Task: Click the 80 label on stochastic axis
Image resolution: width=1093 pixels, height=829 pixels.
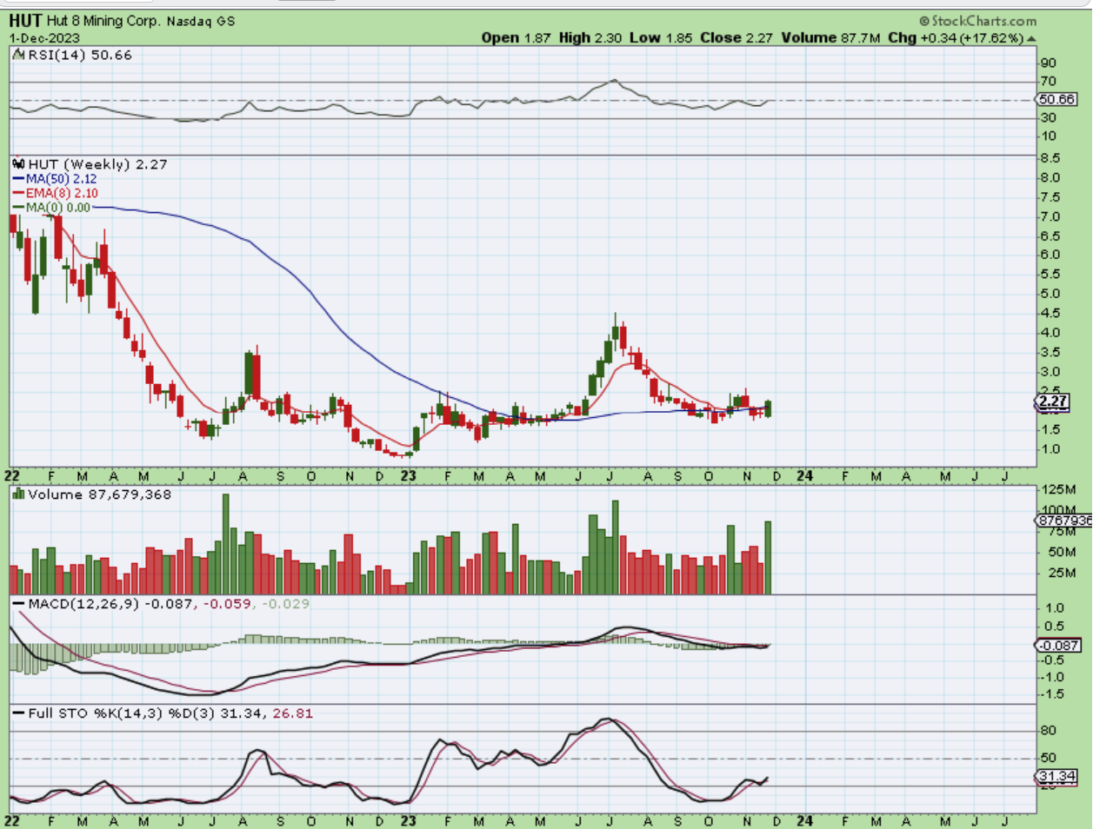Action: (x=1049, y=731)
